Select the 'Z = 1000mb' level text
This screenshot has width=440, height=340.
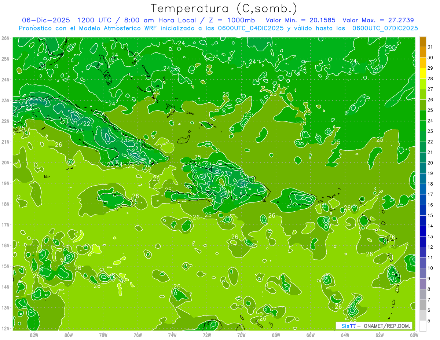pos(232,20)
